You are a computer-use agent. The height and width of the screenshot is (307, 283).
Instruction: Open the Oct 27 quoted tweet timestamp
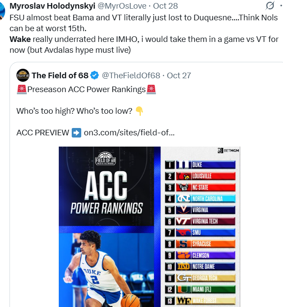pyautogui.click(x=179, y=76)
